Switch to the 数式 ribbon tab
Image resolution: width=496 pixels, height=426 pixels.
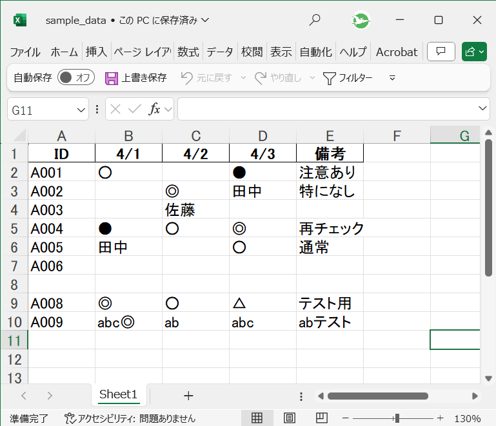coord(188,52)
